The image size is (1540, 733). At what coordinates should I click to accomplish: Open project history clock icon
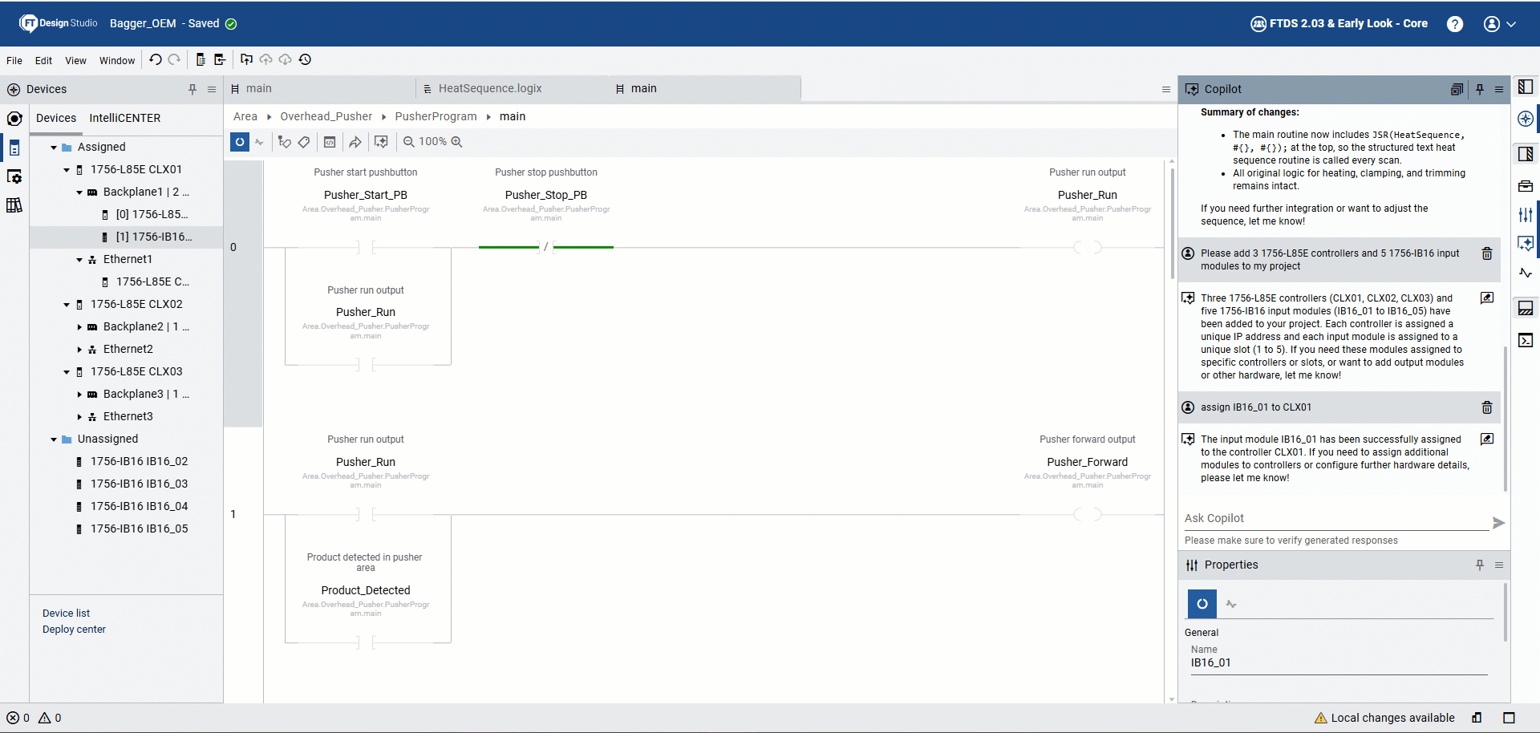click(305, 59)
